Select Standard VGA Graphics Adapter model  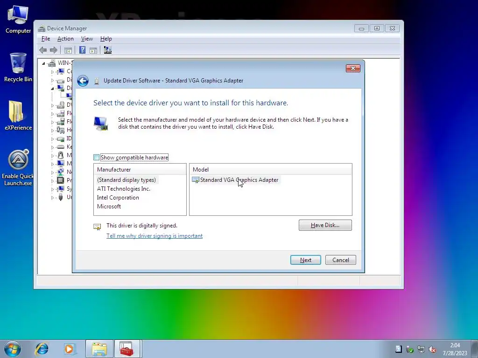235,180
